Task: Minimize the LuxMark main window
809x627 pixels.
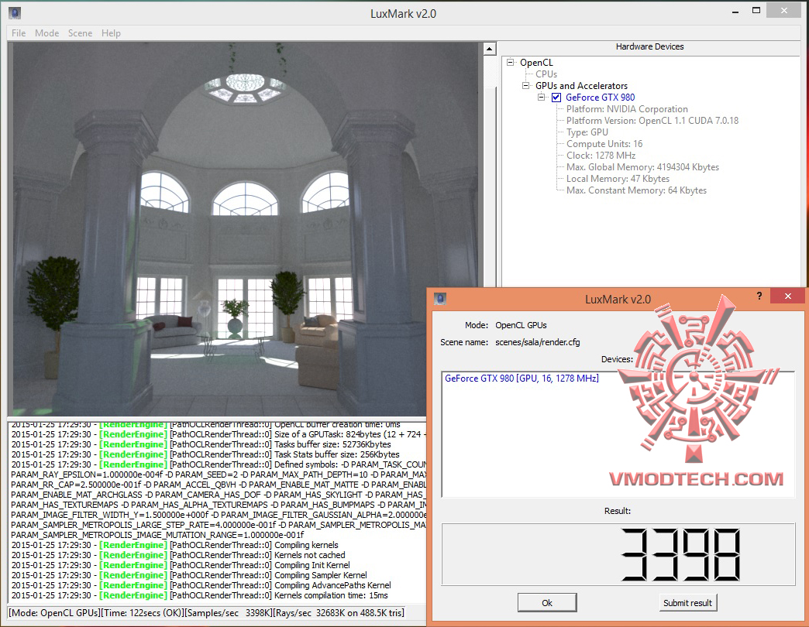Action: [x=735, y=12]
